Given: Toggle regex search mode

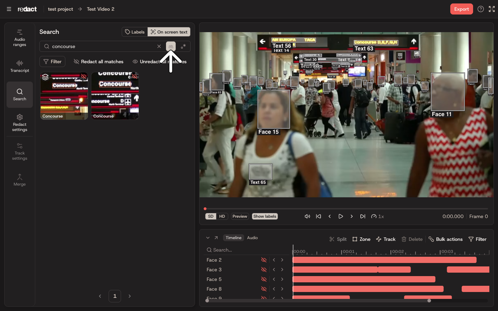Looking at the screenshot, I should [183, 46].
